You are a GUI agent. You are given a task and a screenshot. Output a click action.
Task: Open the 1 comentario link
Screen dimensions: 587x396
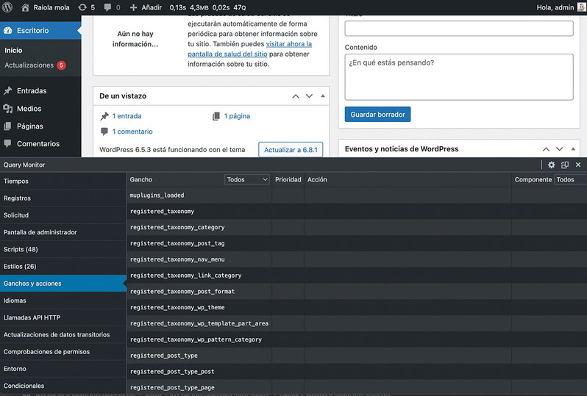pyautogui.click(x=132, y=132)
